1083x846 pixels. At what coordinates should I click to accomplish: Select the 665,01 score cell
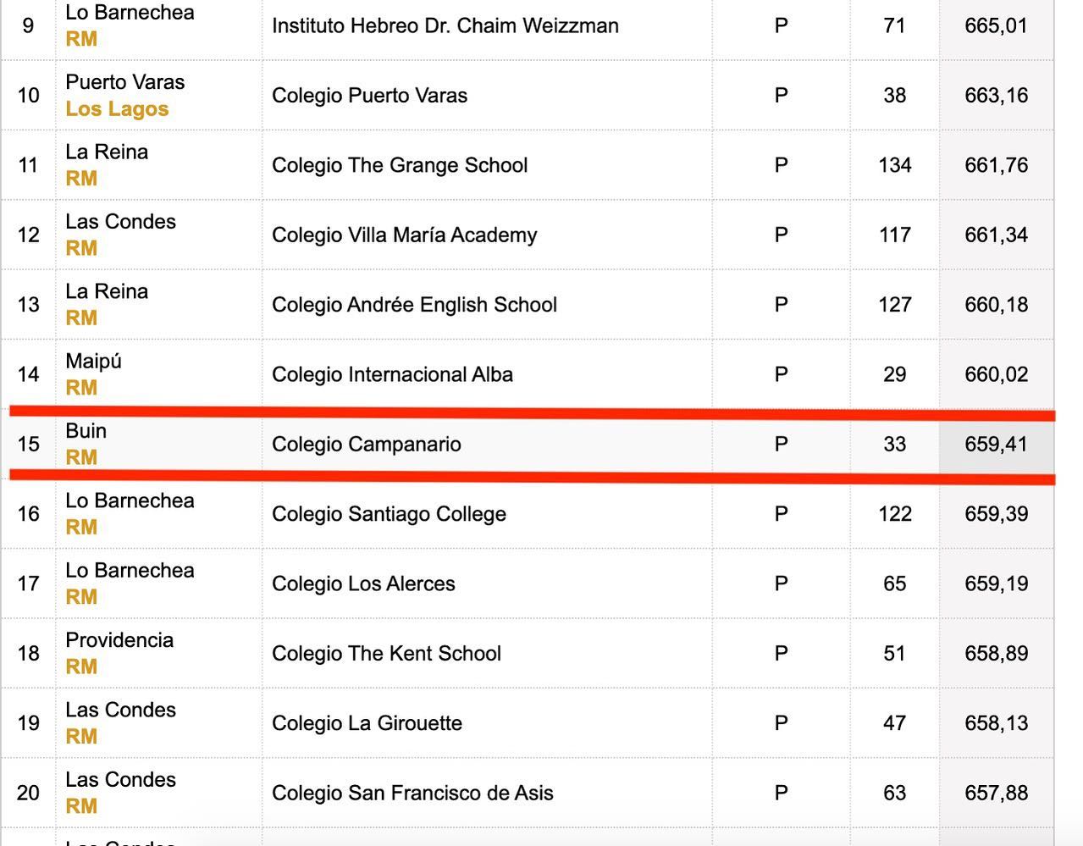(996, 25)
